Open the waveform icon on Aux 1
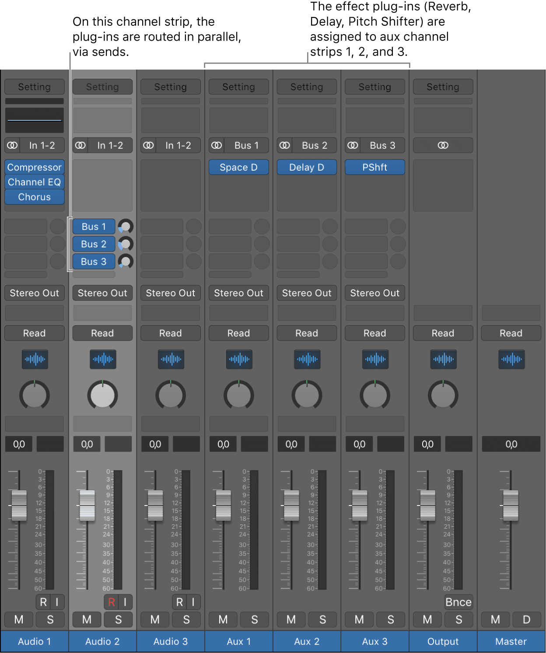 click(239, 359)
